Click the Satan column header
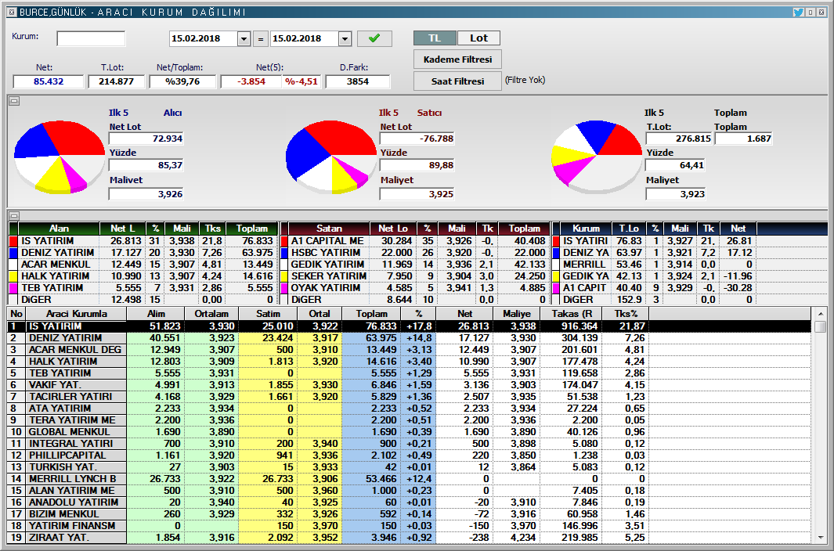 pyautogui.click(x=329, y=229)
